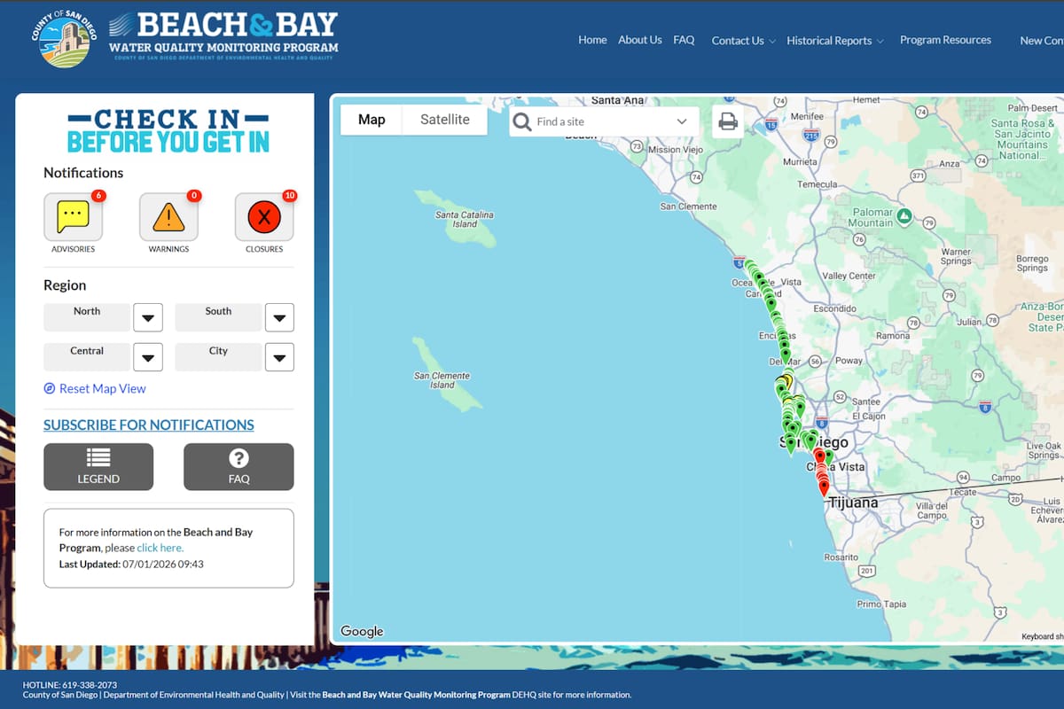Click the red closure pin near Tijuana

coord(824,487)
